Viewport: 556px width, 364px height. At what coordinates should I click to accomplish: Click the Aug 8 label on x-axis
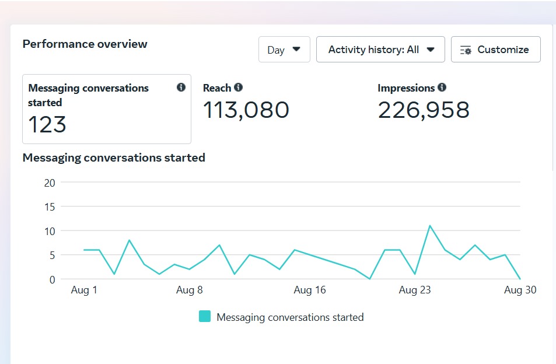click(x=189, y=290)
